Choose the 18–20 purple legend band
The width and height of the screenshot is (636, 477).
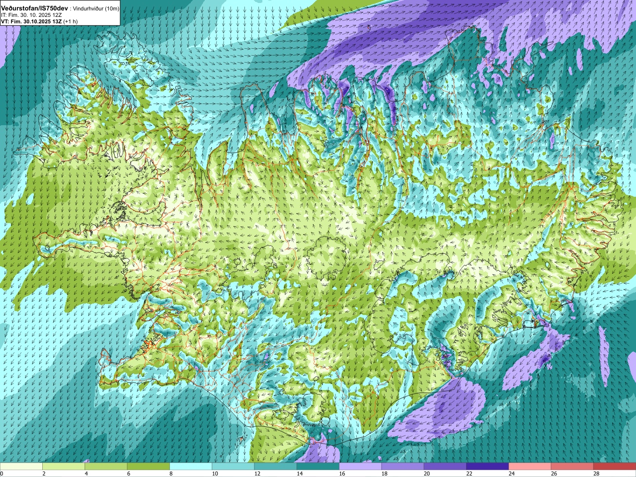coord(403,467)
